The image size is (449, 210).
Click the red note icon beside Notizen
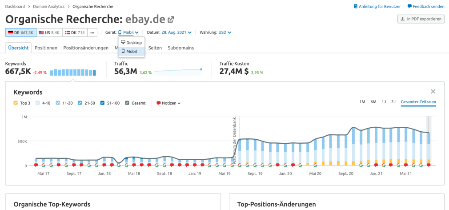click(x=159, y=103)
